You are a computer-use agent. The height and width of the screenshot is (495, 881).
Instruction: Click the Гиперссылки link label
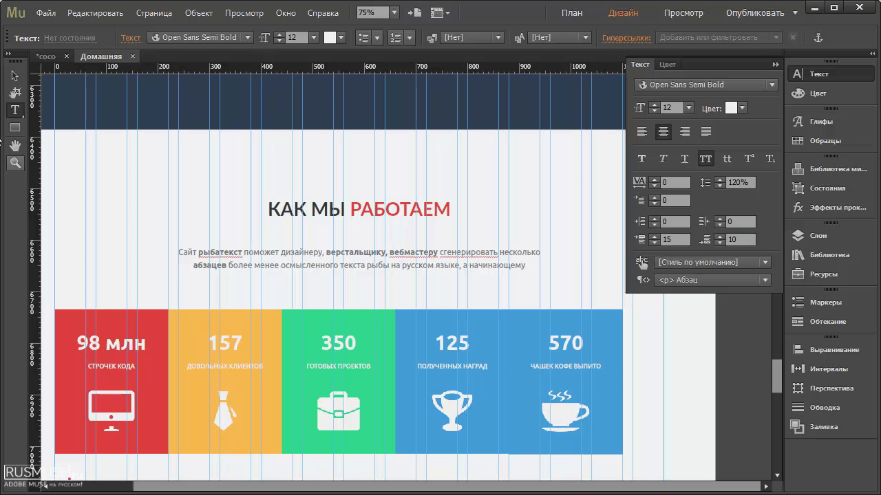(626, 38)
